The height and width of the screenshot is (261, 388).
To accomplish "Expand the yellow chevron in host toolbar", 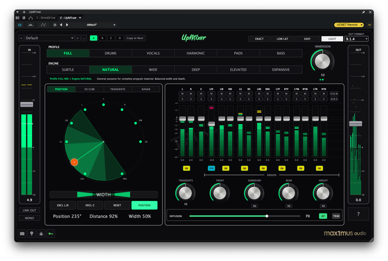I will click(x=370, y=25).
